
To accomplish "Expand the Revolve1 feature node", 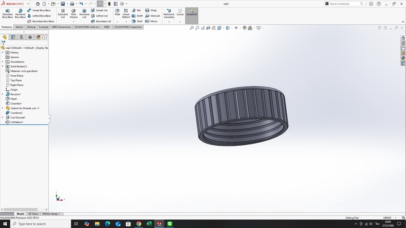I will coord(3,94).
